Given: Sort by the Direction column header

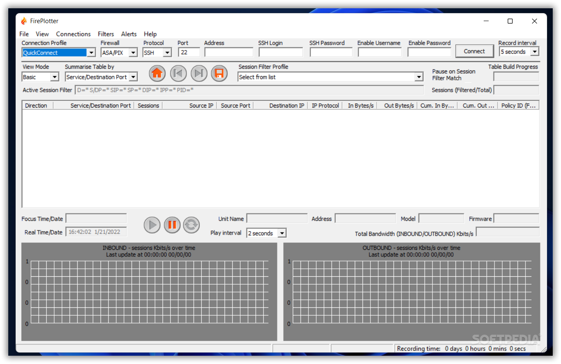Looking at the screenshot, I should (x=38, y=105).
